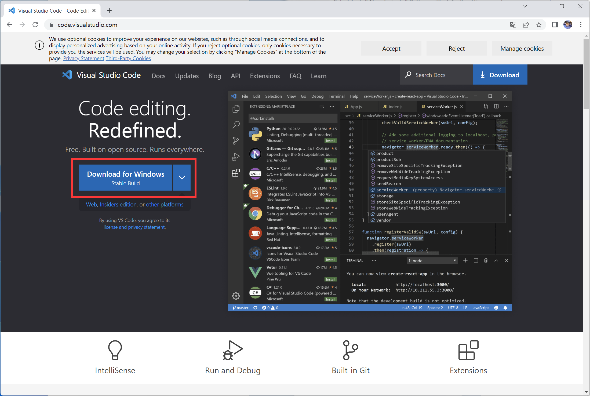Screen dimensions: 590x396
Task: Click the blue Download button in navbar
Action: click(500, 75)
